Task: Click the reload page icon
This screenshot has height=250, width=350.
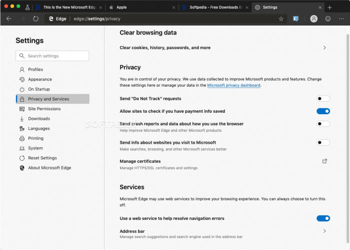Action: [36, 19]
